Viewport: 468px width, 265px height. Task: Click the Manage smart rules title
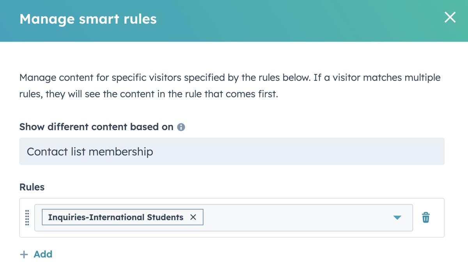(x=88, y=19)
